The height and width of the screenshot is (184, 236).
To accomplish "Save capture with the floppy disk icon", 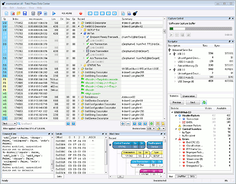I will (x=25, y=13).
